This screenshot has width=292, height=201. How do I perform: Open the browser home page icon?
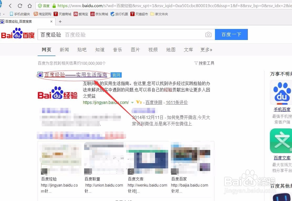(29, 6)
